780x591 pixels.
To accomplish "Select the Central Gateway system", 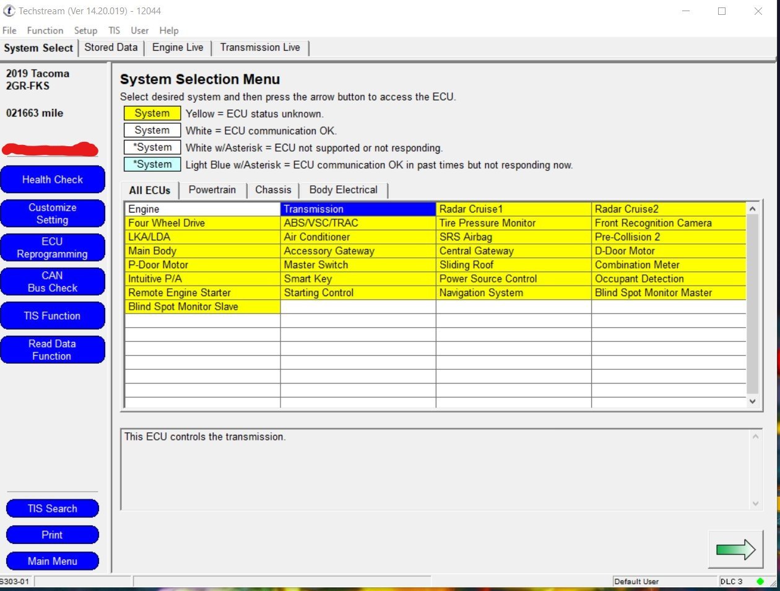I will tap(514, 251).
